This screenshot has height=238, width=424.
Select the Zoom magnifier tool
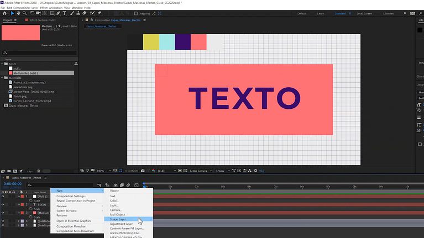tap(24, 13)
